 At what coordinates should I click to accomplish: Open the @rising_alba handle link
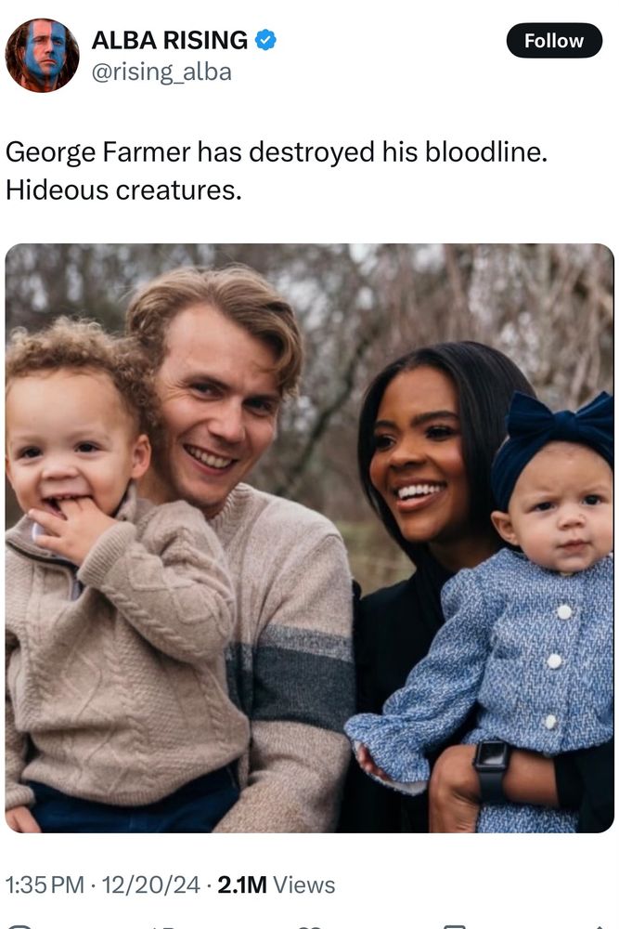(161, 72)
